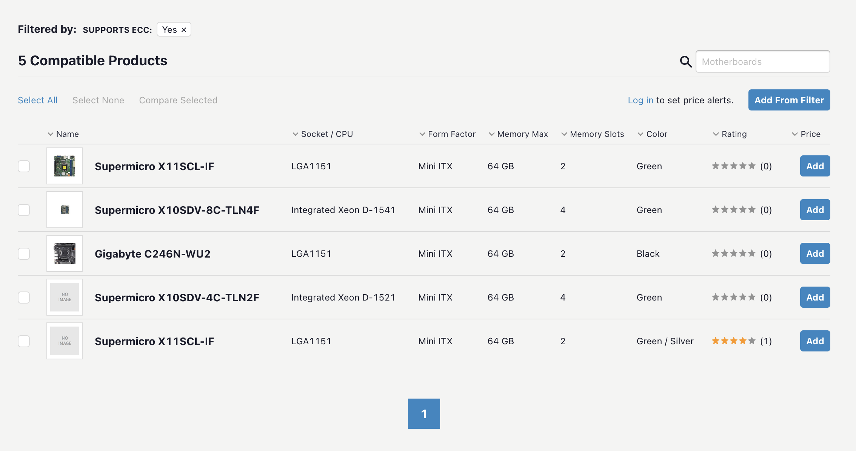Viewport: 856px width, 451px height.
Task: Click '5 Compatible Products' heading
Action: click(x=92, y=61)
